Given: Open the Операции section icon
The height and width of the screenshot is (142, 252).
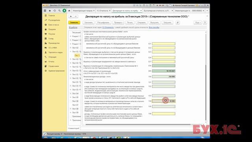Looking at the screenshot, I should (46, 57).
